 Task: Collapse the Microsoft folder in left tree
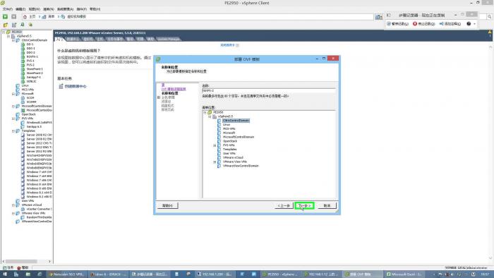pyautogui.click(x=13, y=94)
